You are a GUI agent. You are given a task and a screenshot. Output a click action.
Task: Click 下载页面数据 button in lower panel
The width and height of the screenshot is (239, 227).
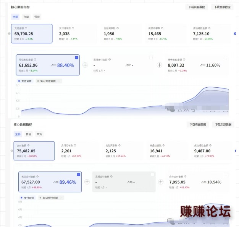click(x=198, y=124)
